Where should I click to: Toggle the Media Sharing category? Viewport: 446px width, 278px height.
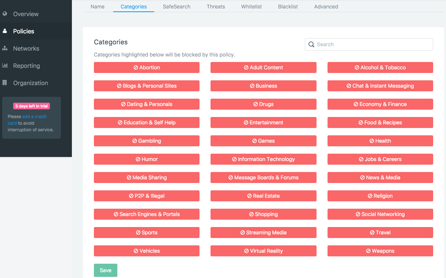click(x=147, y=178)
